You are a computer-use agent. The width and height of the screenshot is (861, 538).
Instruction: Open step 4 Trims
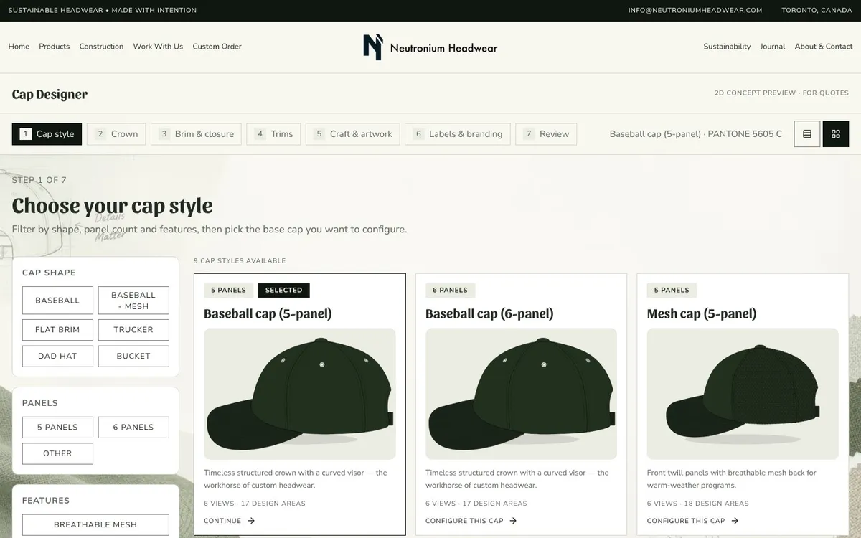pyautogui.click(x=274, y=134)
